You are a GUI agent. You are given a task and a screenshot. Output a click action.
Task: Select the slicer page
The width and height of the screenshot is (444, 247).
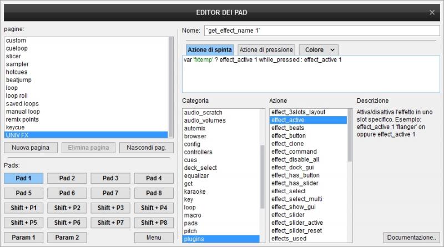pos(86,57)
